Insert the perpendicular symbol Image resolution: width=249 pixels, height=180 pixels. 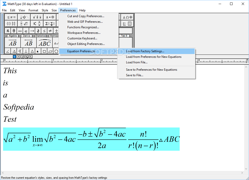pyautogui.click(x=26, y=51)
